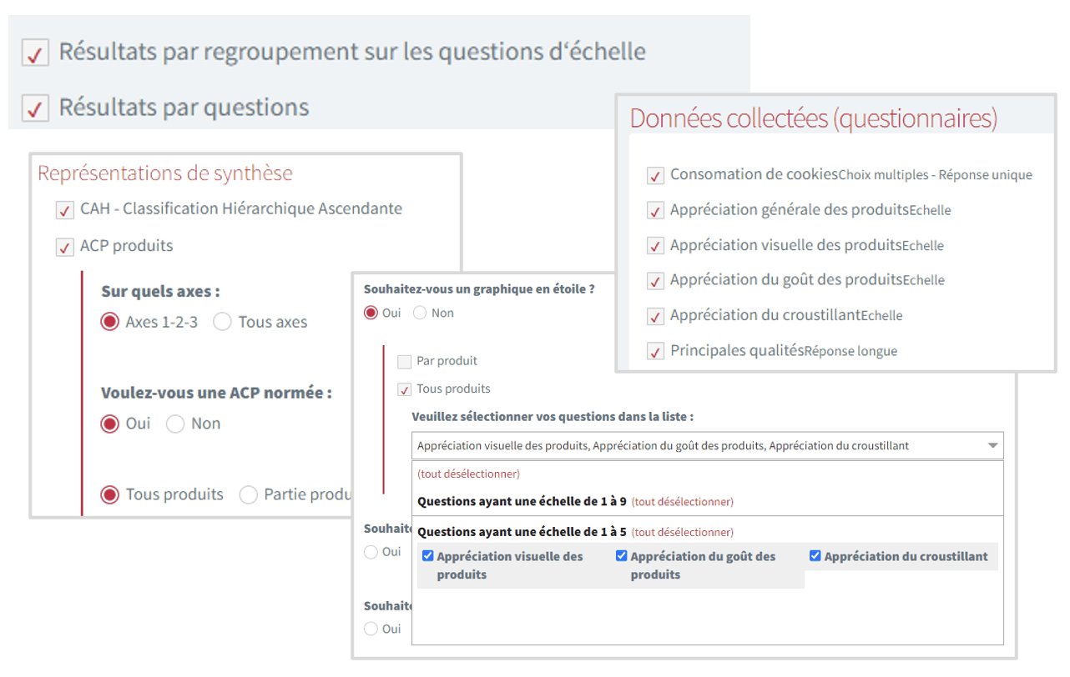Toggle Appréciation générale des produits checkbox
Viewport: 1070px width, 677px height.
(x=655, y=211)
